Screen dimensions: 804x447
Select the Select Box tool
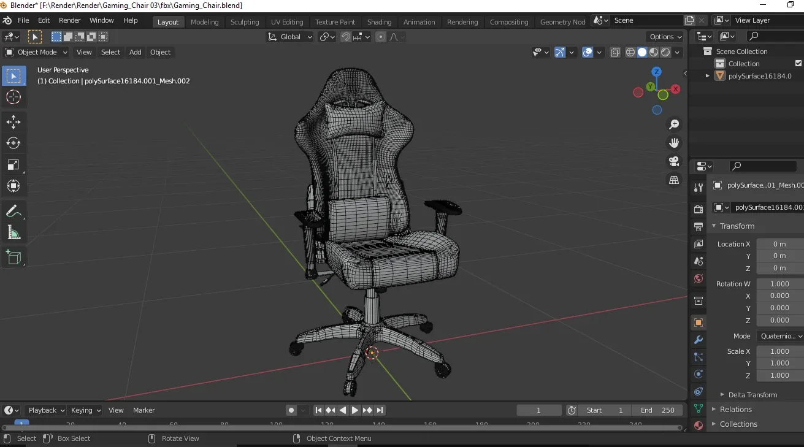click(13, 76)
